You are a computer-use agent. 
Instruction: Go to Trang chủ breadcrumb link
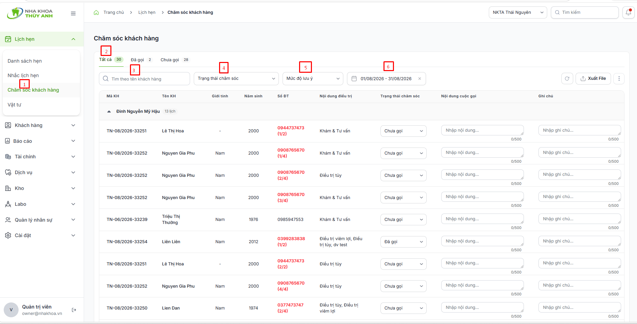click(114, 12)
